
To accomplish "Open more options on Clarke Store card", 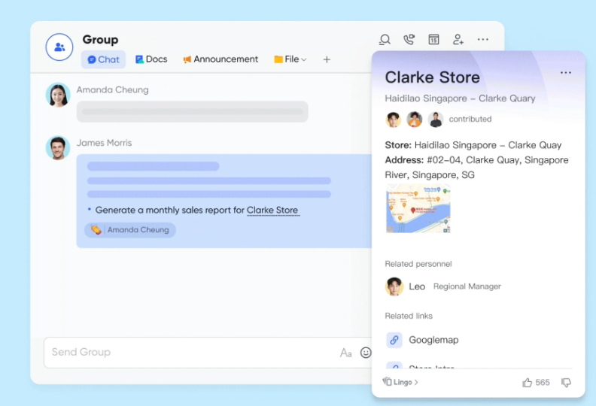I will tap(566, 72).
